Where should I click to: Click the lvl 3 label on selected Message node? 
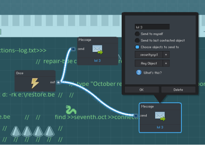click(x=160, y=127)
